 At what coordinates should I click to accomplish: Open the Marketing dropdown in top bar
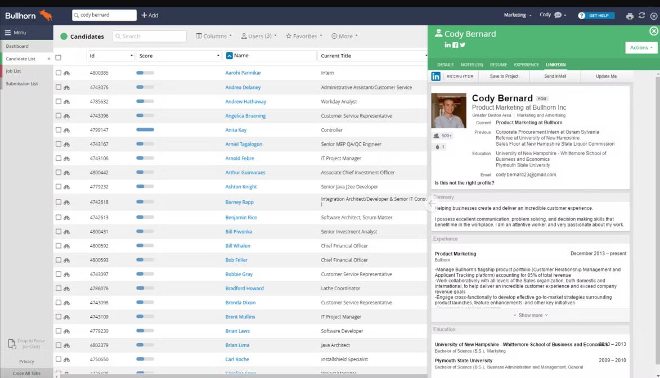click(518, 15)
